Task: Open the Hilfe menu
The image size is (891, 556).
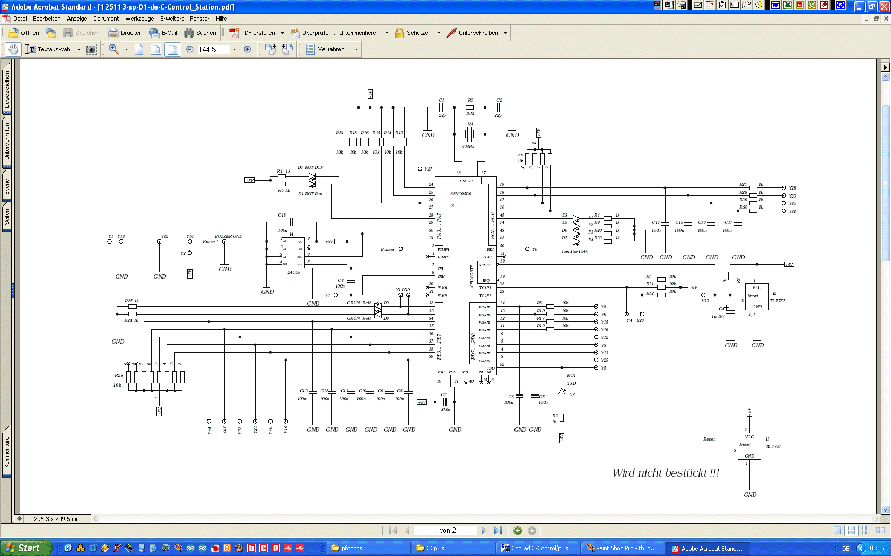Action: (x=221, y=19)
